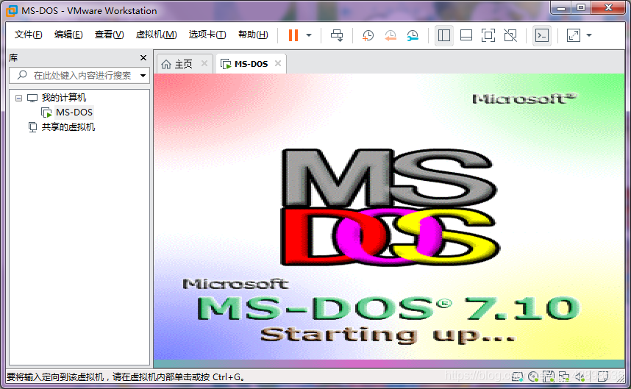Open the power options dropdown arrow beside pause
This screenshot has width=631, height=389.
click(309, 35)
